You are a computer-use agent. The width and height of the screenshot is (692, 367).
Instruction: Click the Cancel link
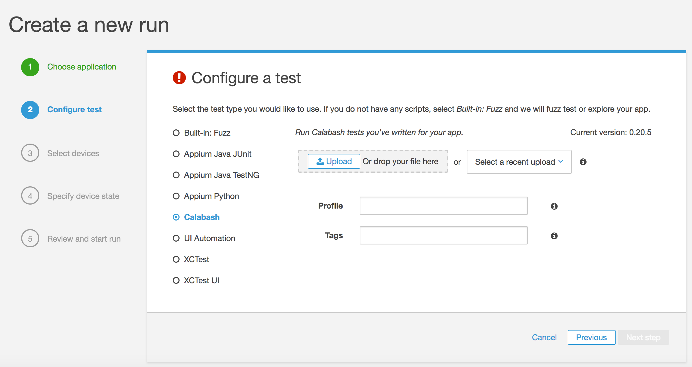tap(544, 337)
